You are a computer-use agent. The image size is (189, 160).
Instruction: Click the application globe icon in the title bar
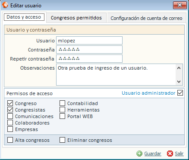(5, 5)
